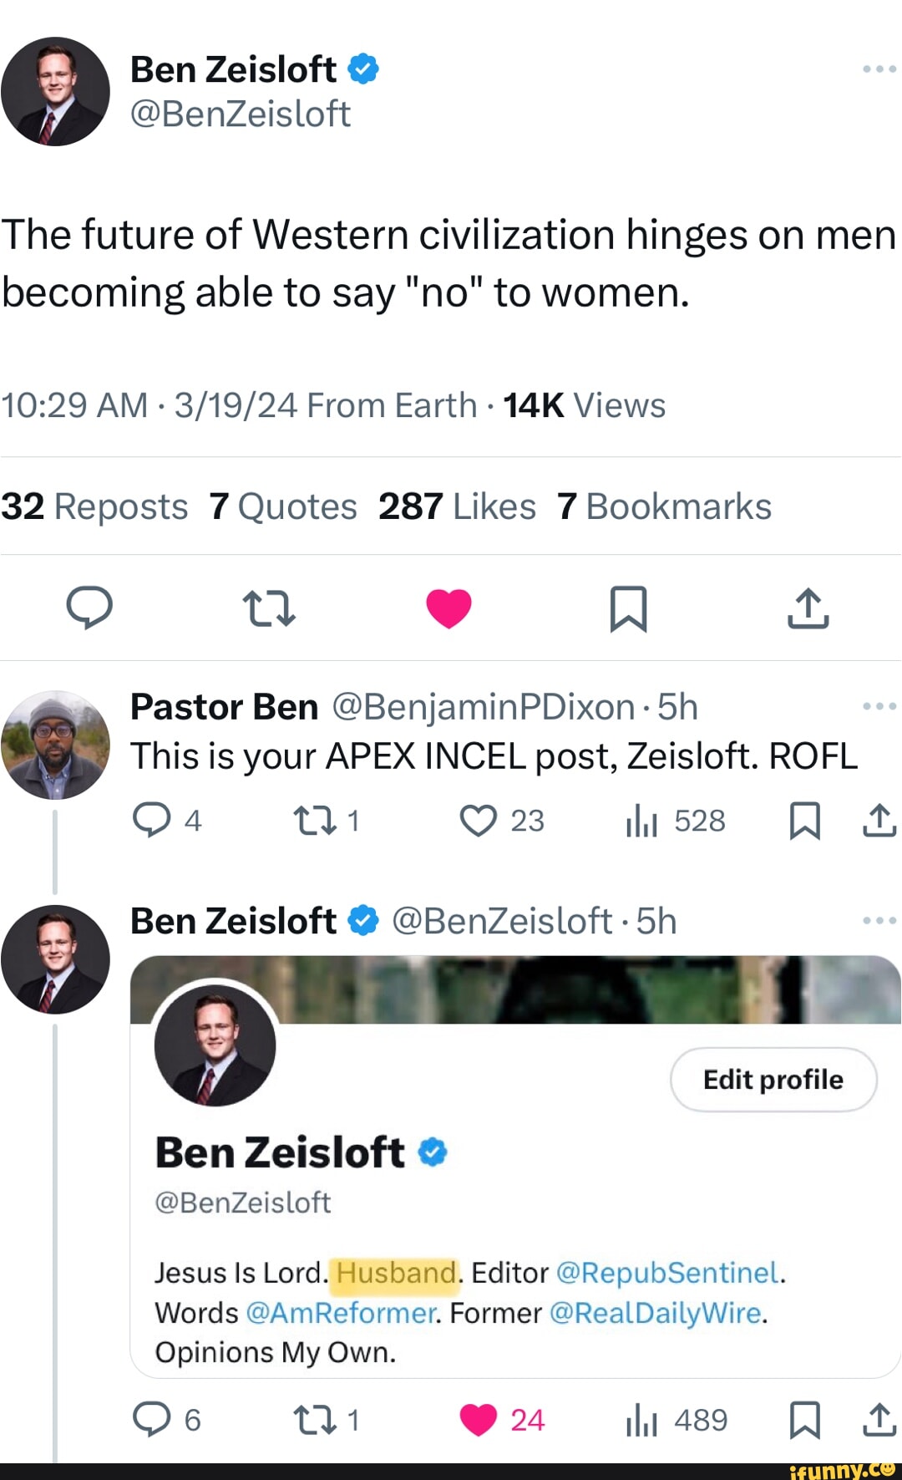Reply to the main Ben Zeisloft tweet

point(89,608)
